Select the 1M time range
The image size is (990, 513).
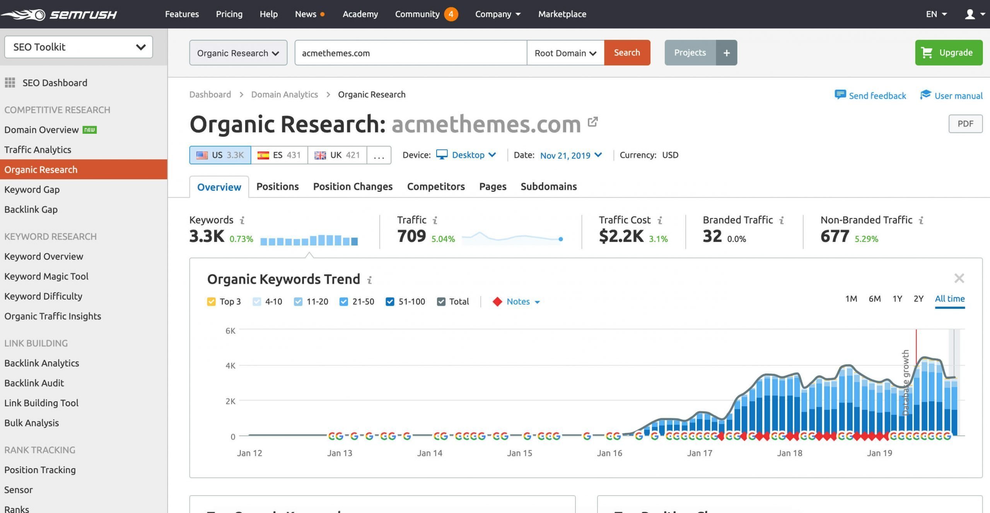[x=851, y=299]
